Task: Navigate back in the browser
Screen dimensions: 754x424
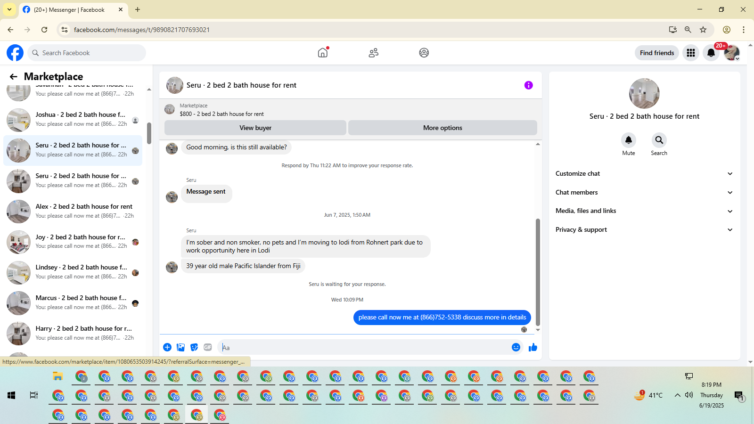Action: [10, 30]
